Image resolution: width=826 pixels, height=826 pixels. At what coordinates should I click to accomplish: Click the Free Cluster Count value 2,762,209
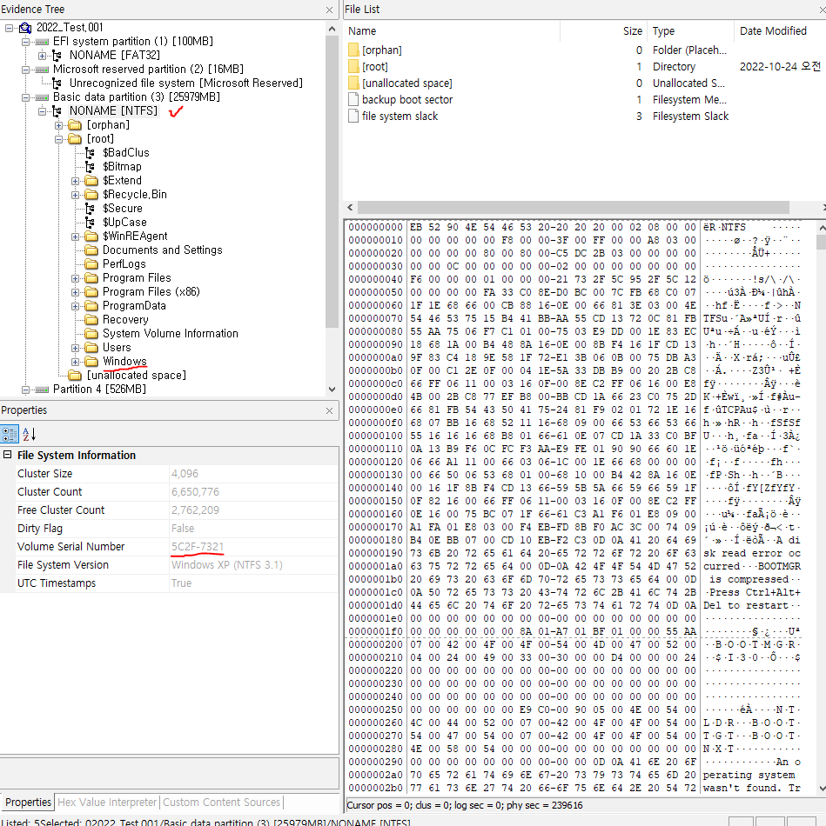195,510
